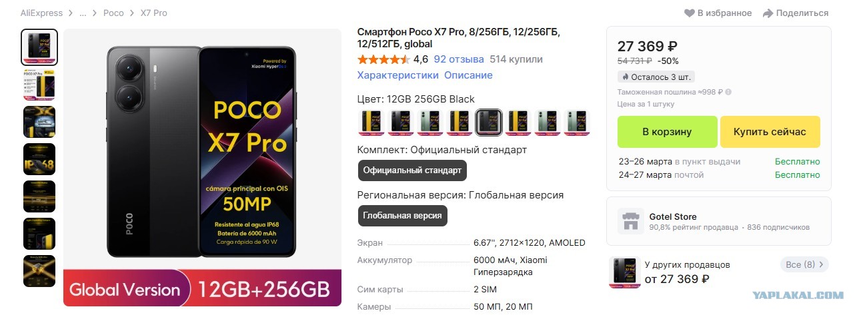Expand the breadcrumb ellipsis
861x315 pixels.
click(83, 13)
